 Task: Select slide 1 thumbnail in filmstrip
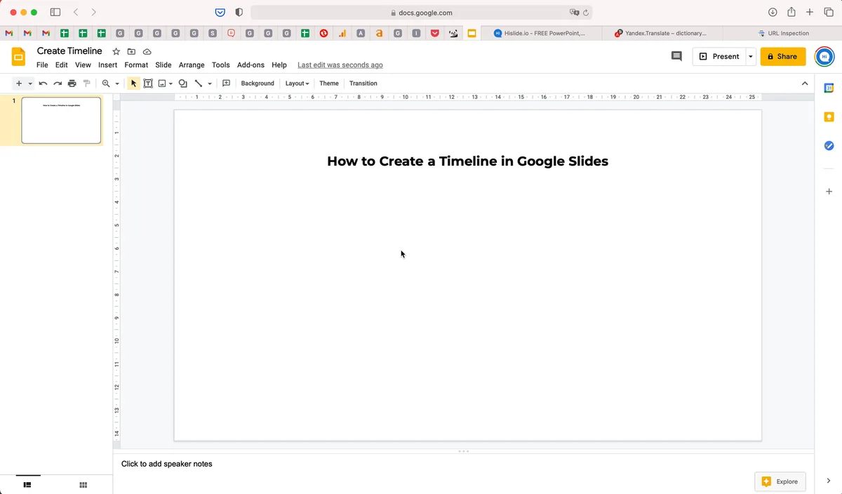(61, 120)
